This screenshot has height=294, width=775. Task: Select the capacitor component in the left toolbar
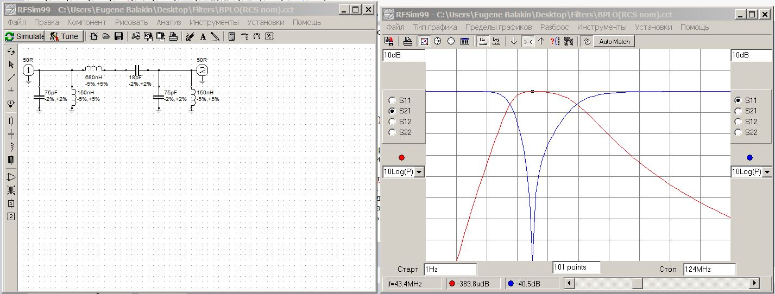pos(11,134)
